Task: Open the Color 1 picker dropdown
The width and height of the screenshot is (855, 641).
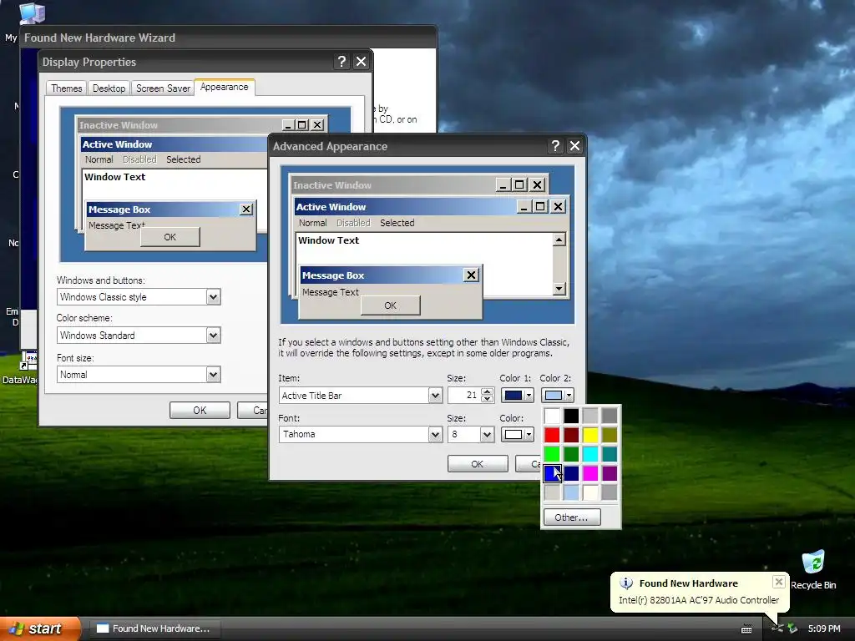Action: [517, 395]
